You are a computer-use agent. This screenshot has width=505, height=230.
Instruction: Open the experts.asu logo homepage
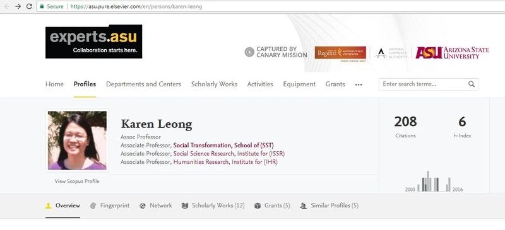pos(93,42)
